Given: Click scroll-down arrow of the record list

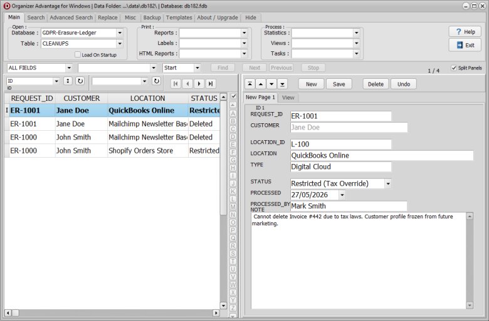Looking at the screenshot, I should 223,305.
